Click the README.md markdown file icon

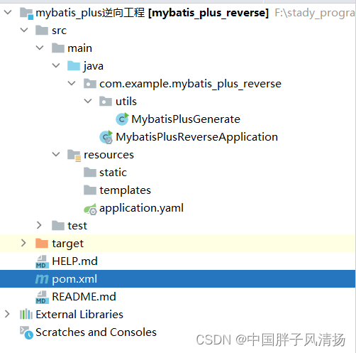(x=42, y=297)
